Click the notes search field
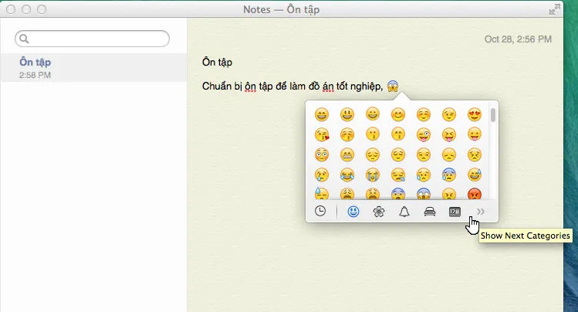The width and height of the screenshot is (578, 312). pyautogui.click(x=92, y=38)
